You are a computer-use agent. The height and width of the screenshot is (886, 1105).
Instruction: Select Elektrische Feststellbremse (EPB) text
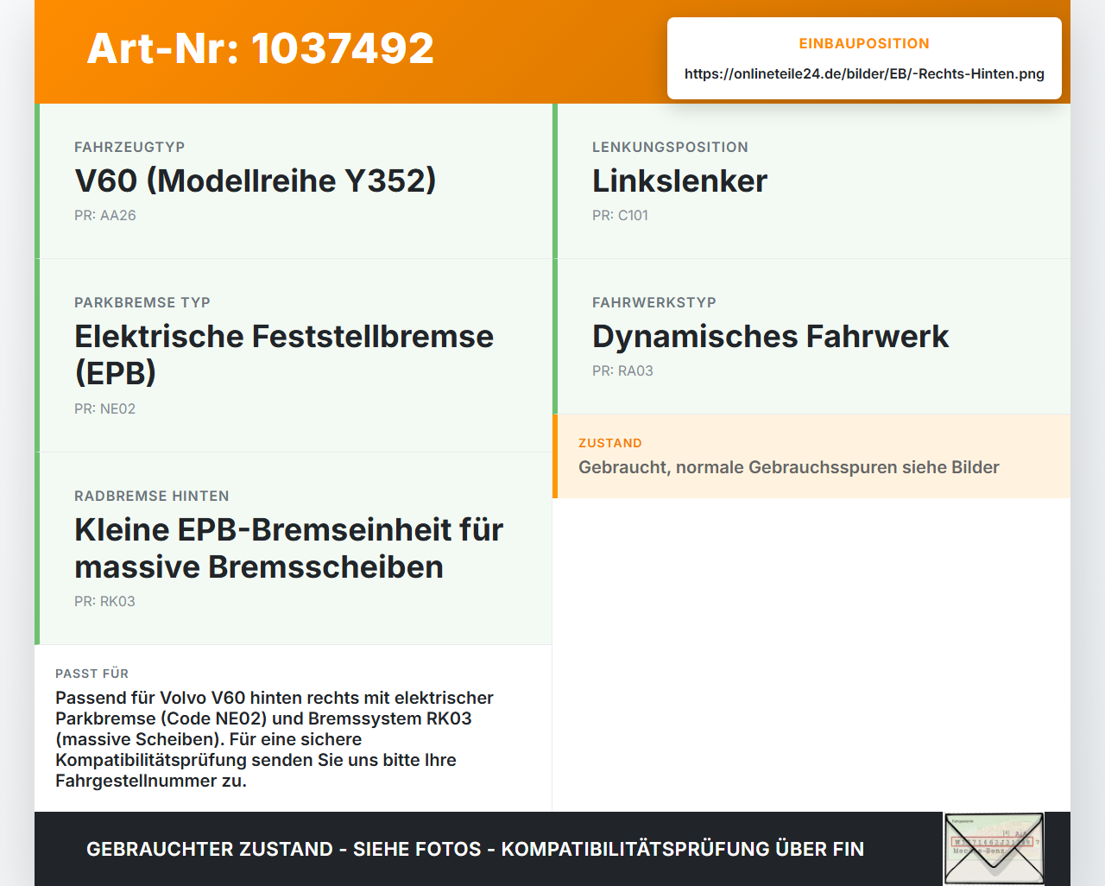(284, 354)
